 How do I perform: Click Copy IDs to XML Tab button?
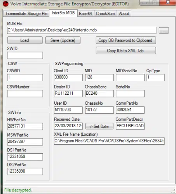click(x=126, y=50)
